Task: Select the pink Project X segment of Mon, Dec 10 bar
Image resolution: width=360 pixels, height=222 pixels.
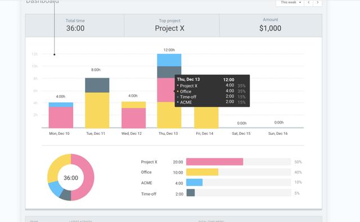Action: (61, 117)
